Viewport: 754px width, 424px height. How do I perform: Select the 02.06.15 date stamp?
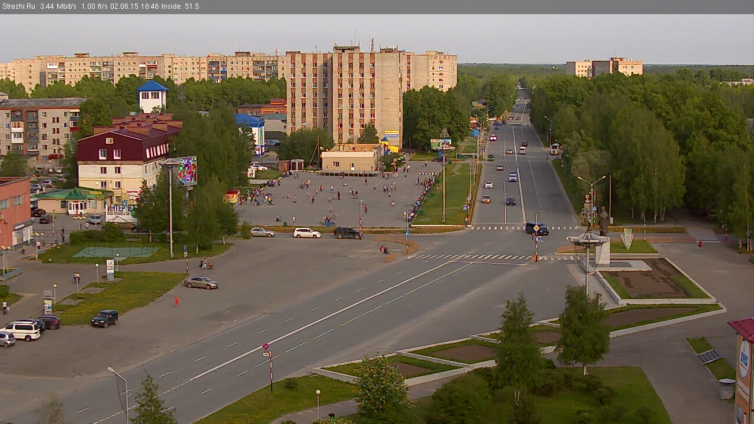point(124,6)
